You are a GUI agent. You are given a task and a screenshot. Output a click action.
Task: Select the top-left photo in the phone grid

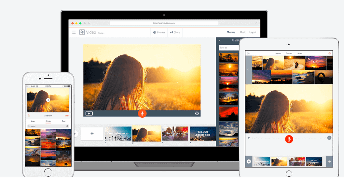[33, 132]
